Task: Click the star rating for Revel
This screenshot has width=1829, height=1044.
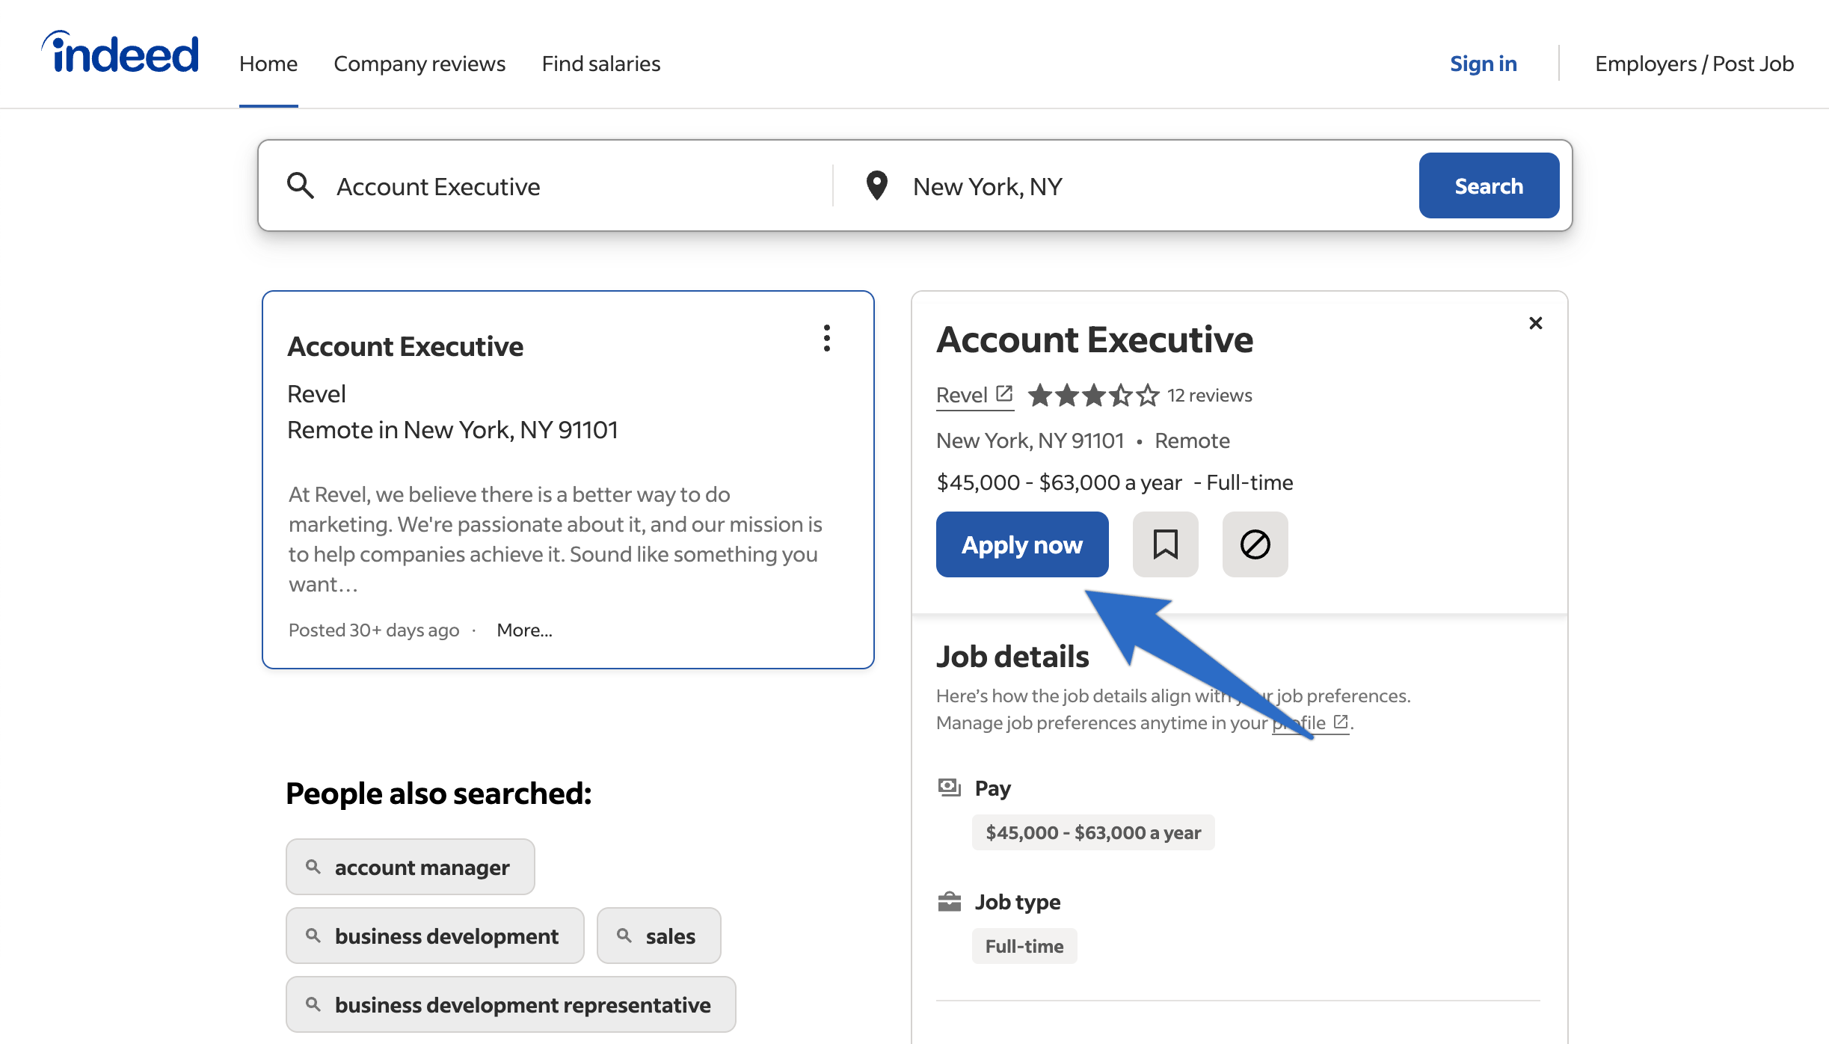Action: click(x=1093, y=395)
